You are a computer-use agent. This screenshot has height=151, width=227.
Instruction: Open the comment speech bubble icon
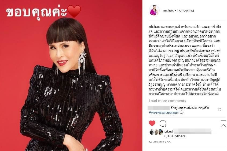coord(163,123)
